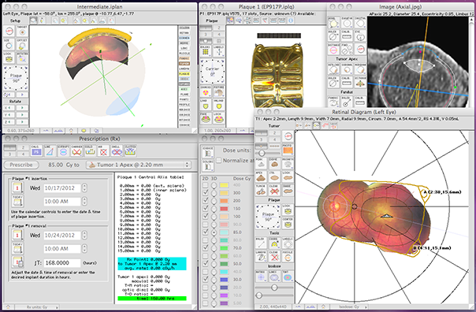Click the DISTANCE icon in Image window
Image resolution: width=476 pixels, height=312 pixels.
pyautogui.click(x=333, y=49)
